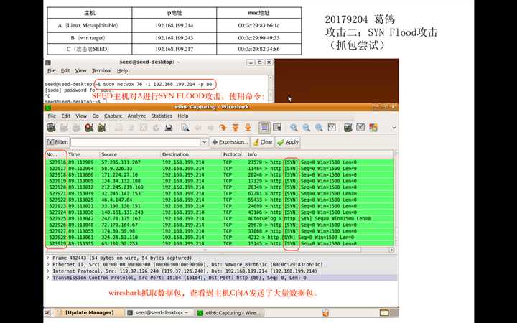517x323 pixels.
Task: Select packet from source 171.224.27.10
Action: [220, 174]
